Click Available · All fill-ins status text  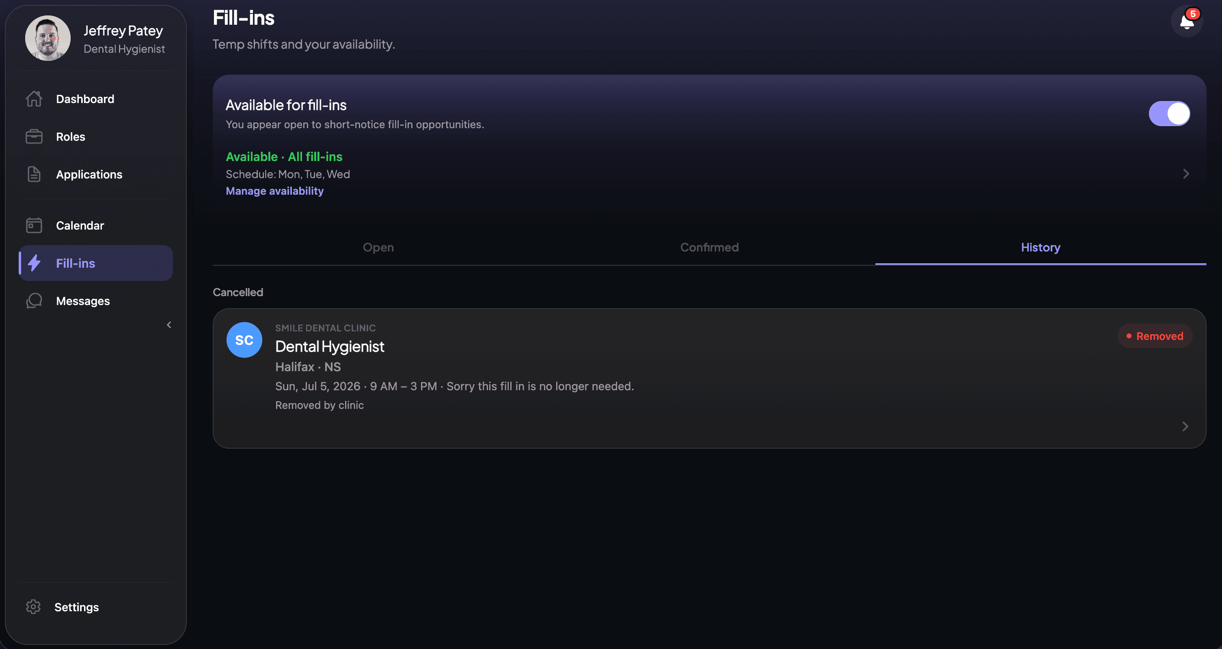(284, 157)
